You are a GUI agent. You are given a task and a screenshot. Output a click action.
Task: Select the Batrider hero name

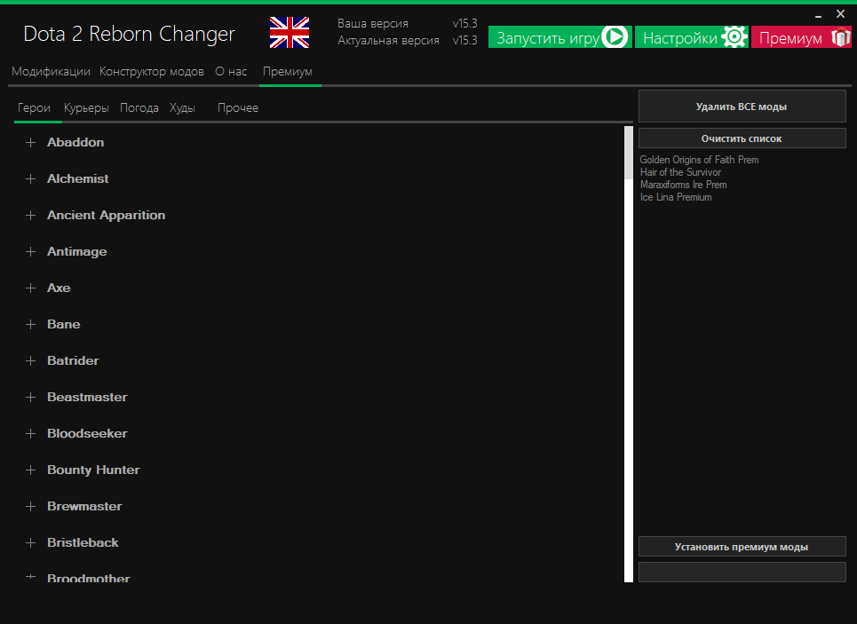[x=73, y=360]
